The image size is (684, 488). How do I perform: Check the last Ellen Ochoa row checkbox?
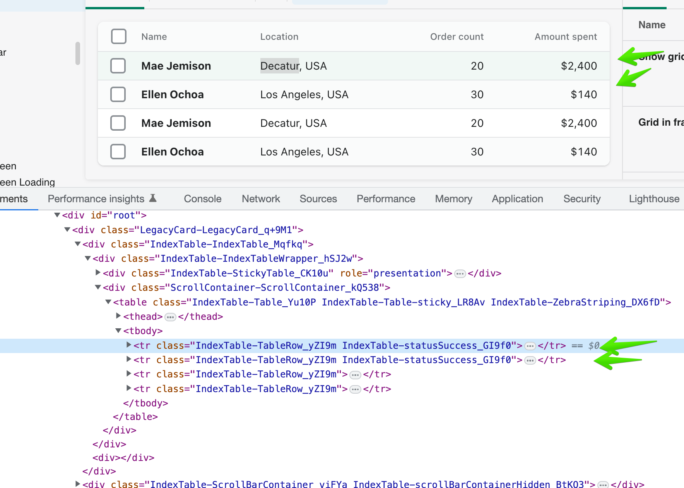[118, 152]
